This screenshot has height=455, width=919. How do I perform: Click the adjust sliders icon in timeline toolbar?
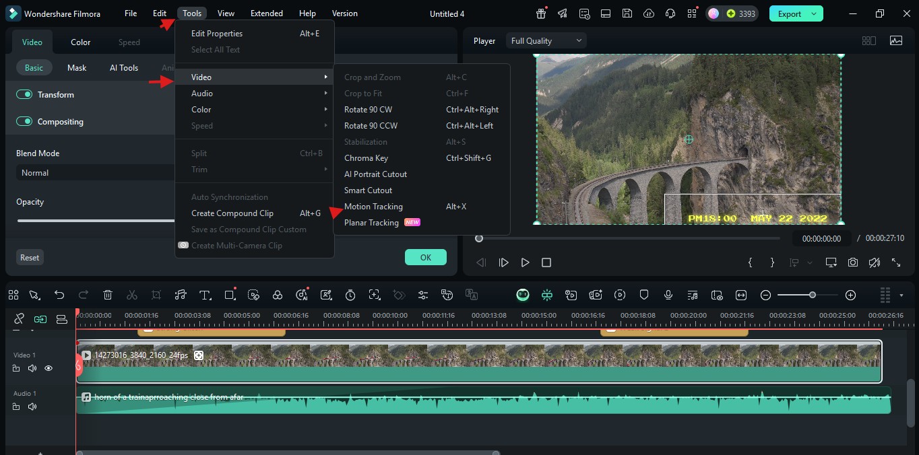(x=423, y=295)
